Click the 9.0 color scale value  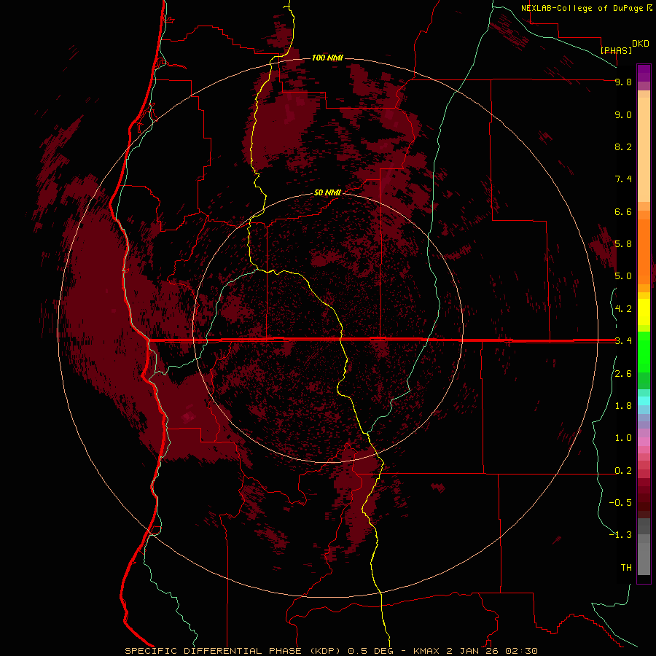623,114
